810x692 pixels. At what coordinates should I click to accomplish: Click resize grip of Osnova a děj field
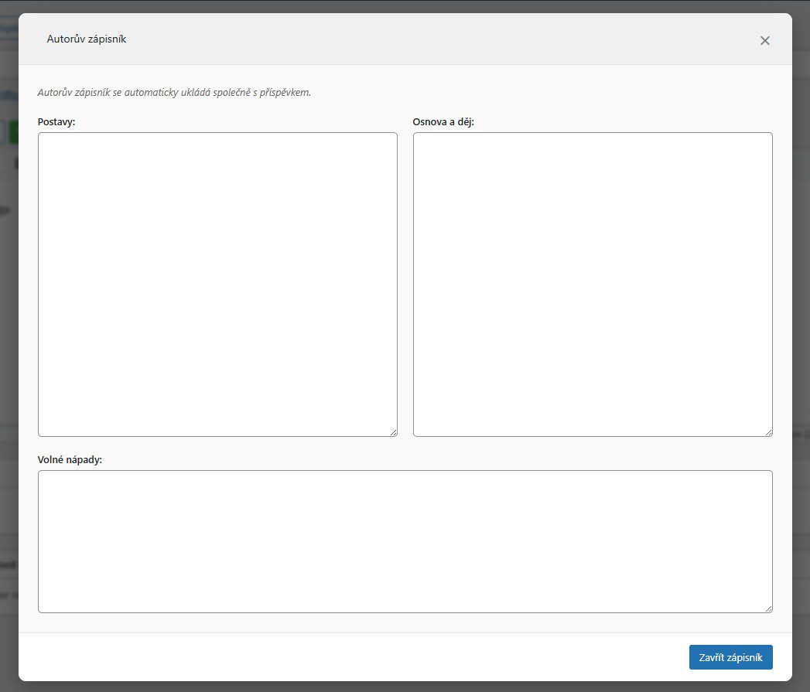click(768, 432)
